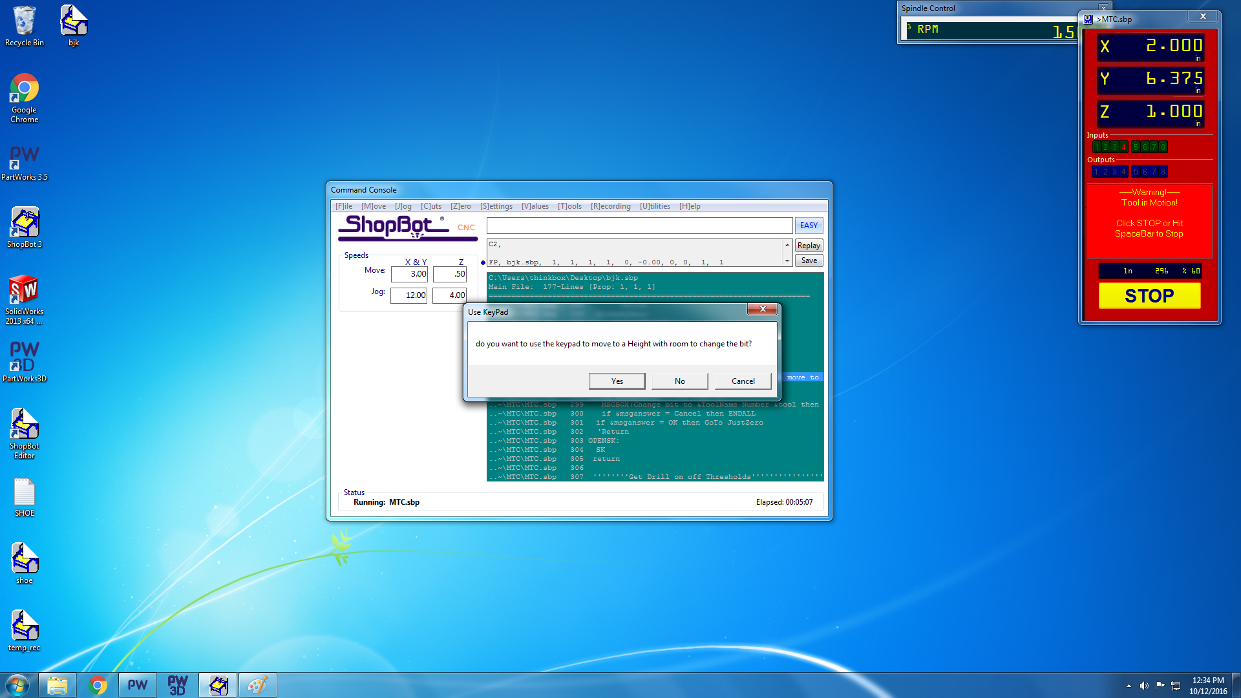Viewport: 1241px width, 698px height.
Task: Open the [S]ettings menu
Action: 496,206
